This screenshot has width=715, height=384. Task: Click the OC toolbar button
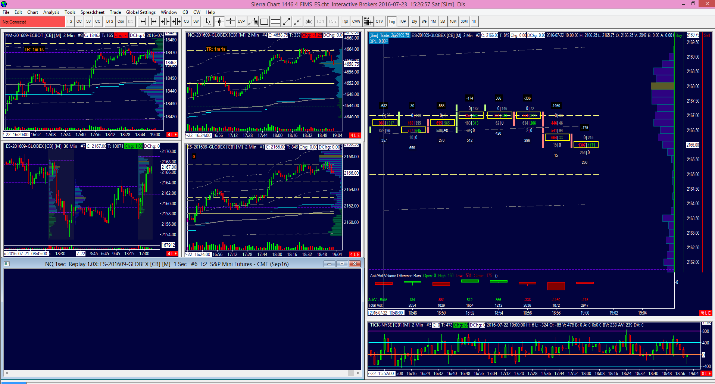pos(79,22)
